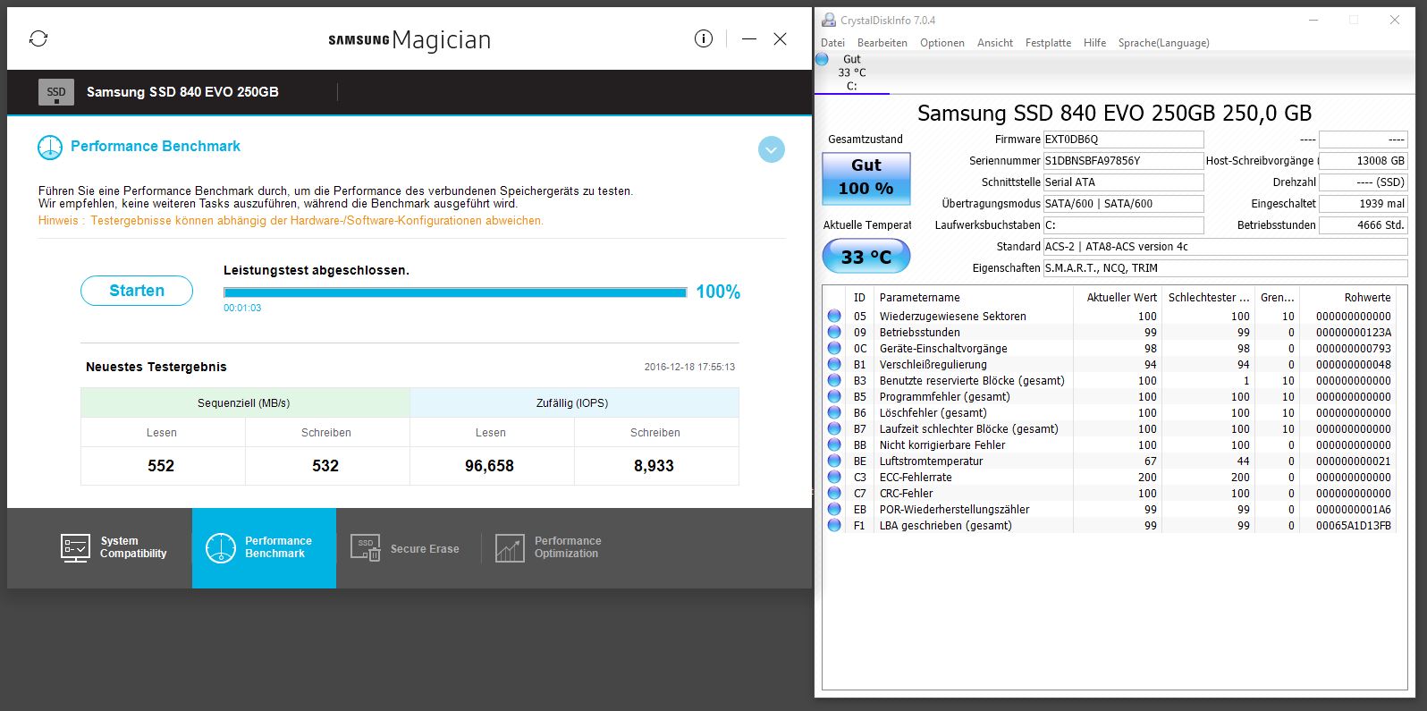Click the Eigenschaften S.M.A.R.T., NCQ, TRIM field
The width and height of the screenshot is (1427, 711).
pyautogui.click(x=1225, y=268)
